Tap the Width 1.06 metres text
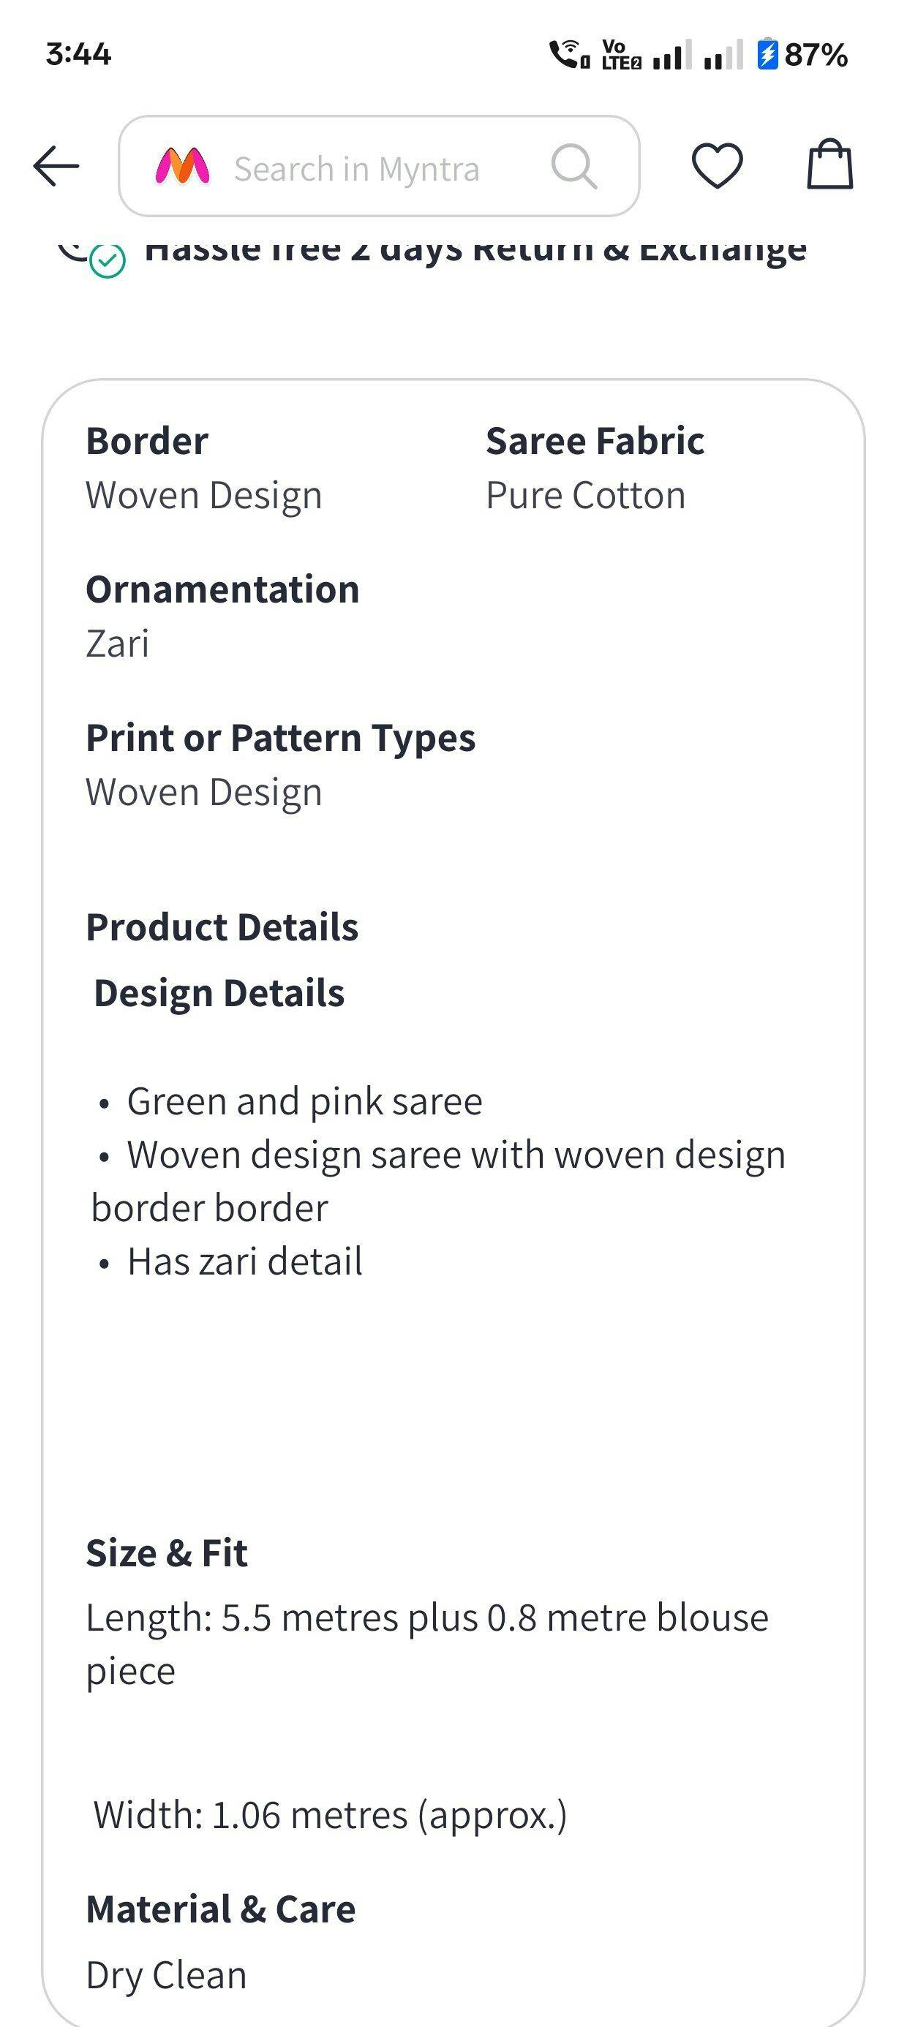Image resolution: width=907 pixels, height=2027 pixels. (330, 1816)
